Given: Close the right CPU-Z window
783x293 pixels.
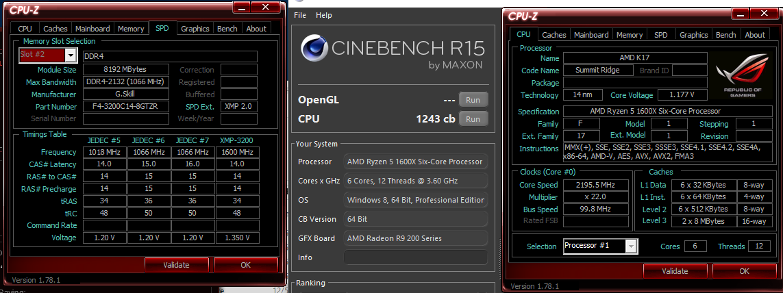Looking at the screenshot, I should tap(764, 14).
